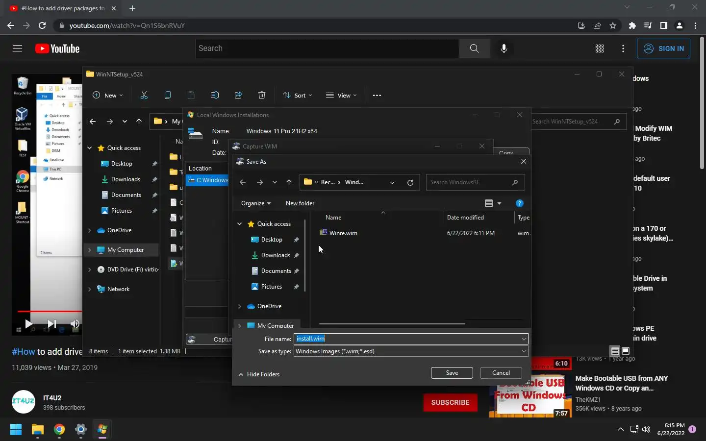Open the Save as type combo box
Image resolution: width=706 pixels, height=441 pixels.
pyautogui.click(x=411, y=351)
